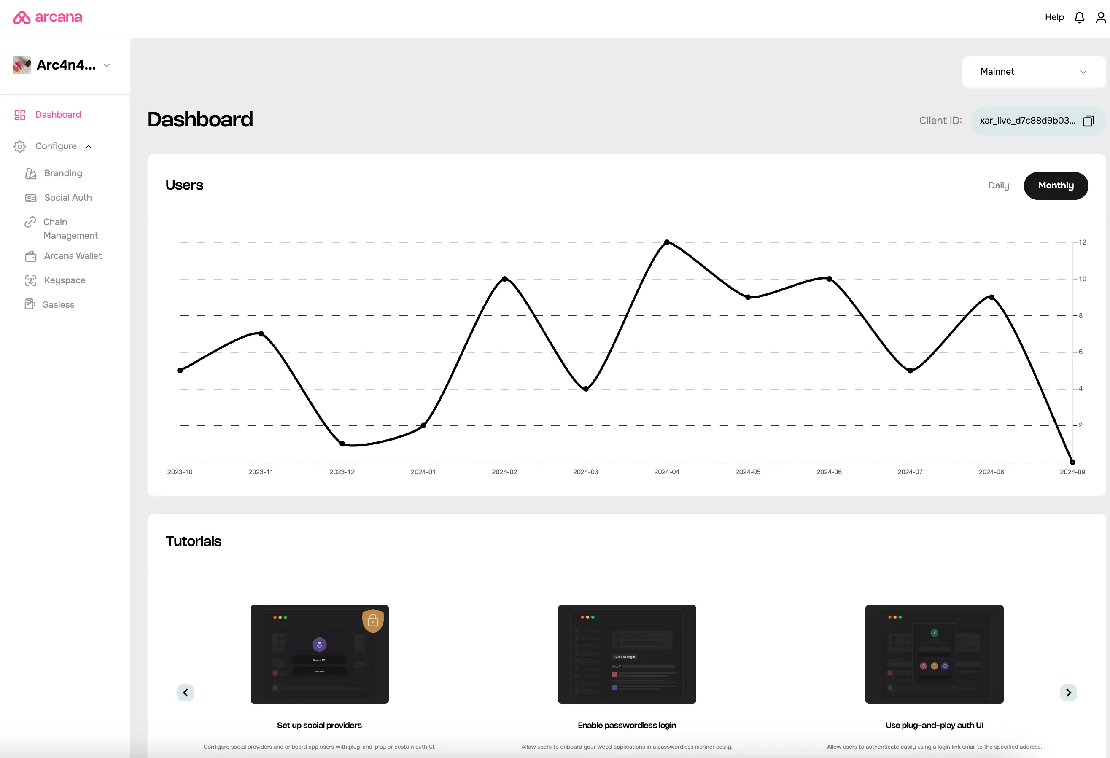
Task: Click the 2024-03 data point on chart
Action: coord(585,389)
